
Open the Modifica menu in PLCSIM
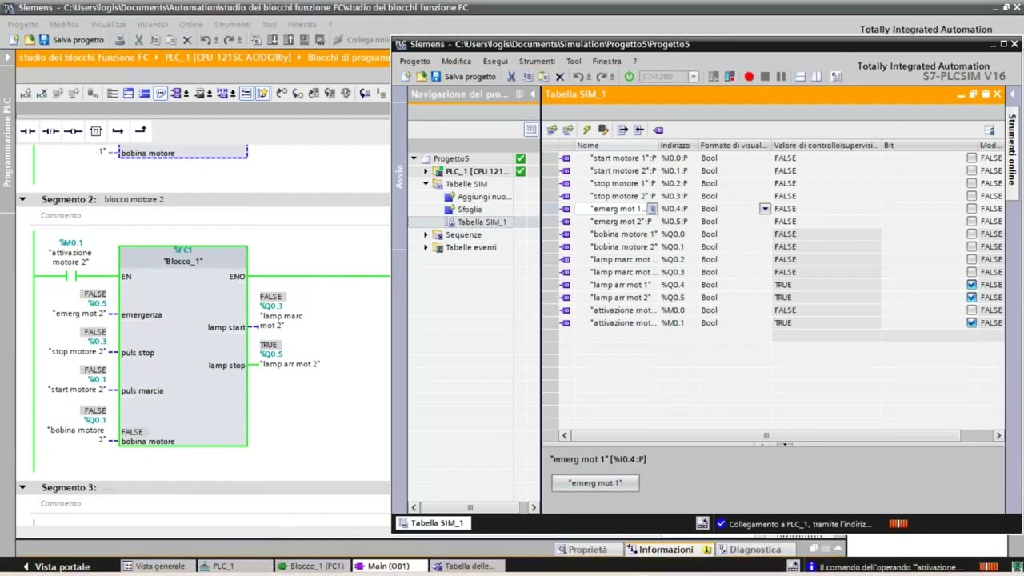pyautogui.click(x=456, y=61)
